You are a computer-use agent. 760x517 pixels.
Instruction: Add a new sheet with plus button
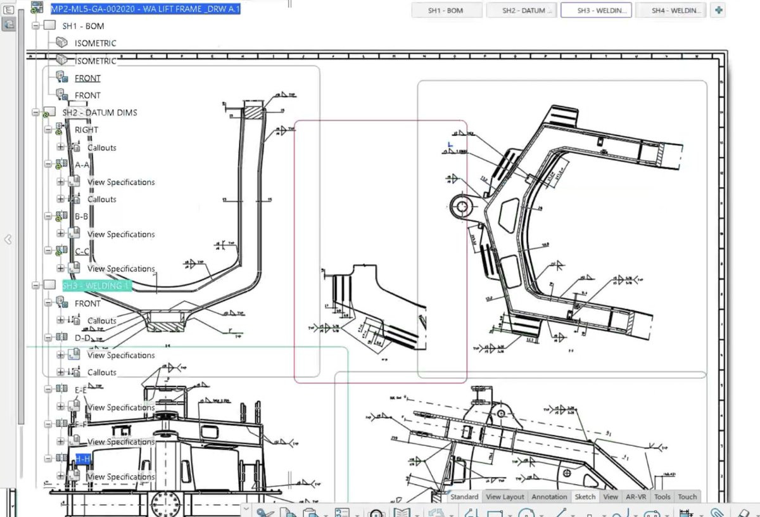point(718,10)
